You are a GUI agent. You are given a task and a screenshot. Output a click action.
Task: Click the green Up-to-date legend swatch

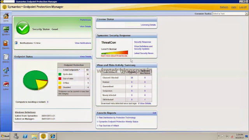pyautogui.click(x=60, y=74)
